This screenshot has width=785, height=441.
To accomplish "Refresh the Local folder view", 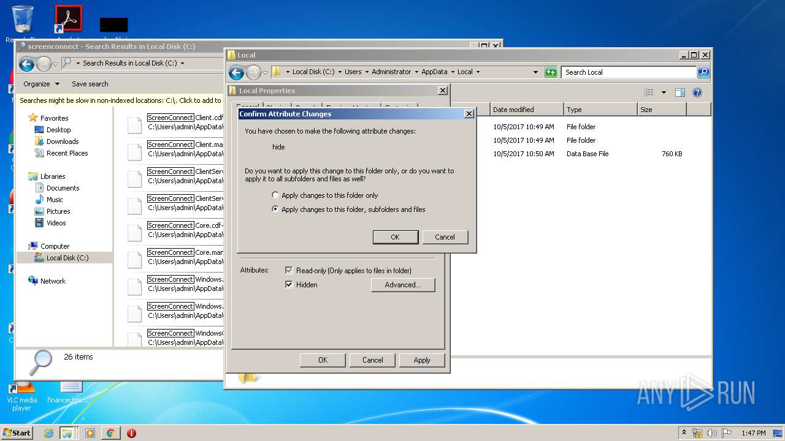I will [551, 72].
